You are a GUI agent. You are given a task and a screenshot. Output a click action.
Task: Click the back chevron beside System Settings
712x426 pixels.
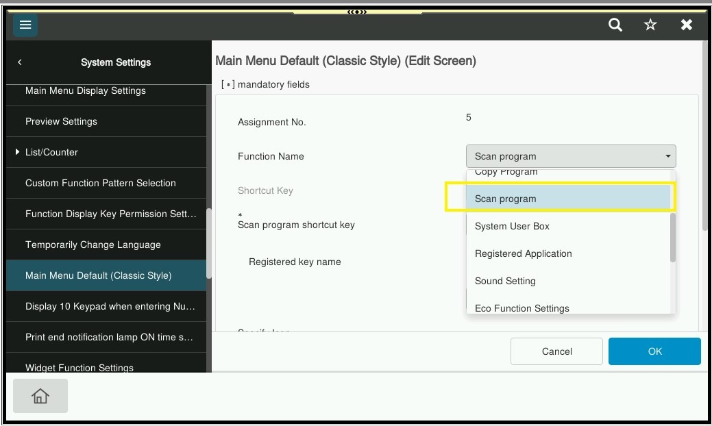(20, 62)
